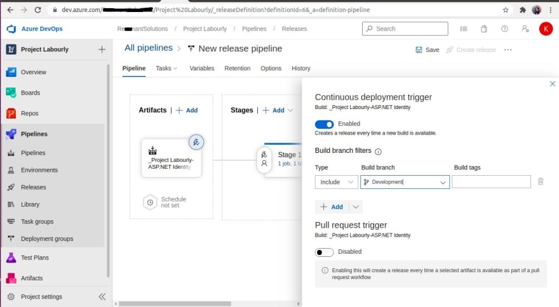This screenshot has height=307, width=559.
Task: Open user settings icon in header
Action: click(x=525, y=29)
